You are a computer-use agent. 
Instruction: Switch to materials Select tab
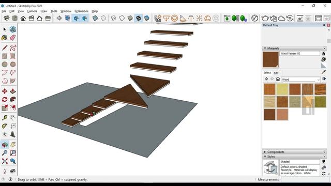267,73
